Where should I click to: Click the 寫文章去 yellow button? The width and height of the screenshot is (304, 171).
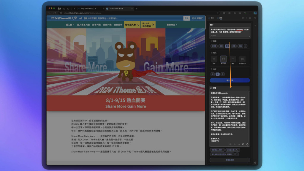(x=148, y=25)
